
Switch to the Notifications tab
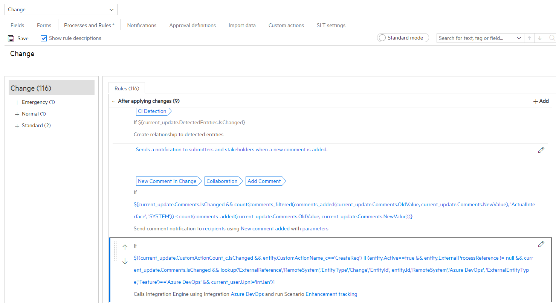pos(142,25)
